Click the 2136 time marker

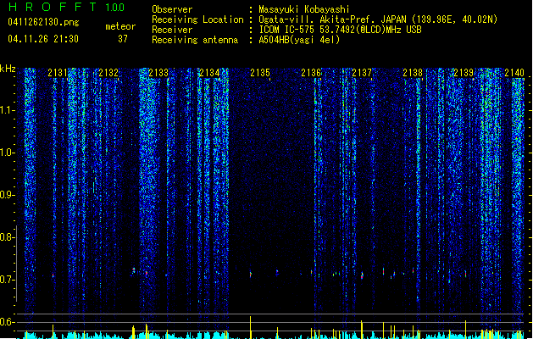pyautogui.click(x=311, y=73)
